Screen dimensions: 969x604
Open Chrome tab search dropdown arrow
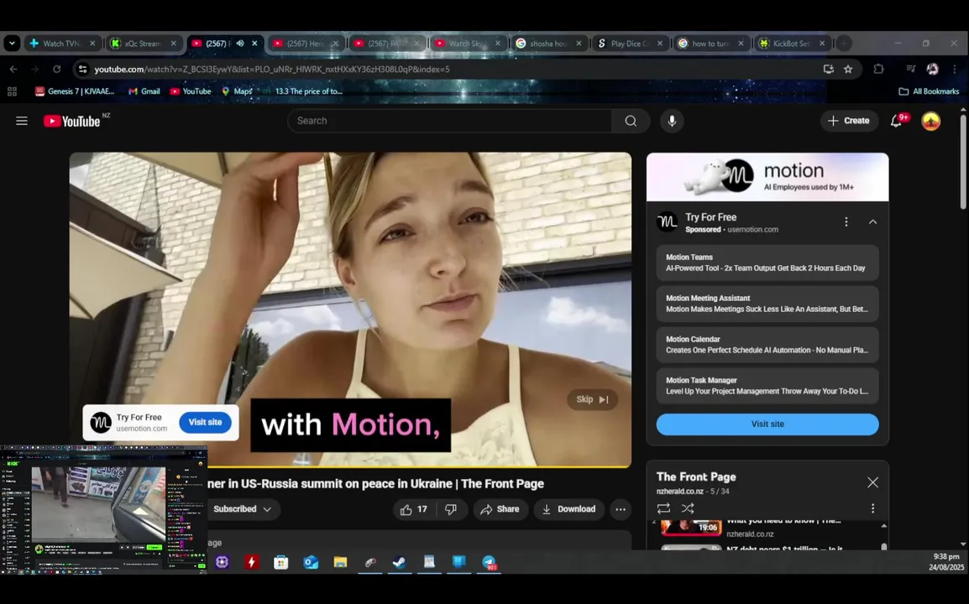[x=12, y=44]
